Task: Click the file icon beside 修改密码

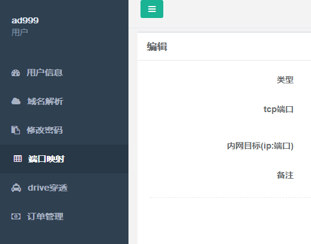Action: click(x=16, y=130)
